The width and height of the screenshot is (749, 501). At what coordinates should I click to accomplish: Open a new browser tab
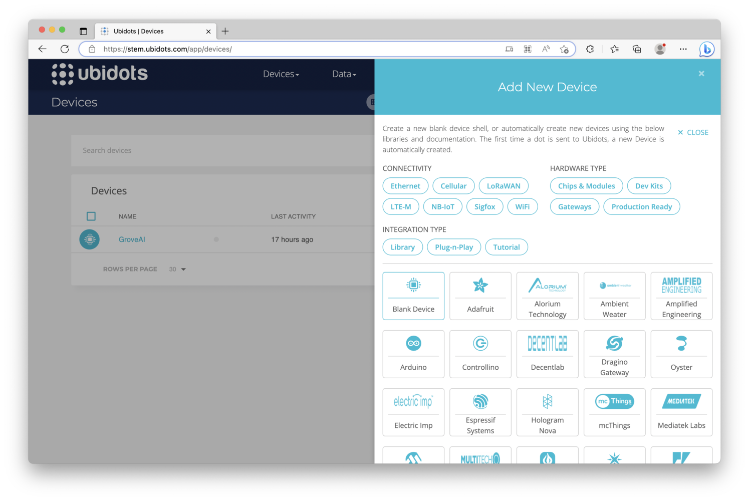[225, 31]
